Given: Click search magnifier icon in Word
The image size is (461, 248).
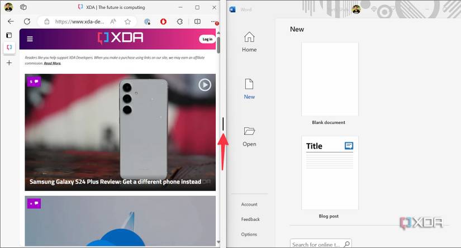Looking at the screenshot, I should tap(347, 244).
